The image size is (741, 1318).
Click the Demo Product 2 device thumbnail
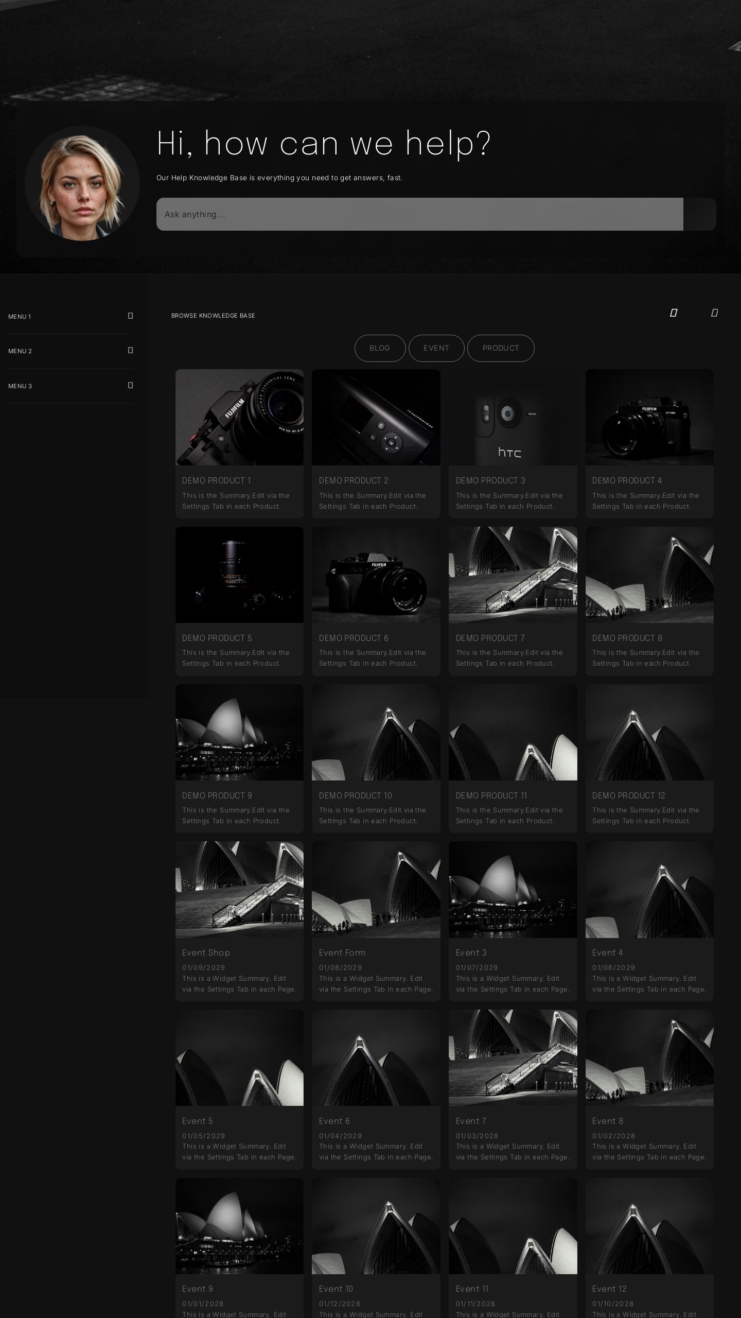376,418
